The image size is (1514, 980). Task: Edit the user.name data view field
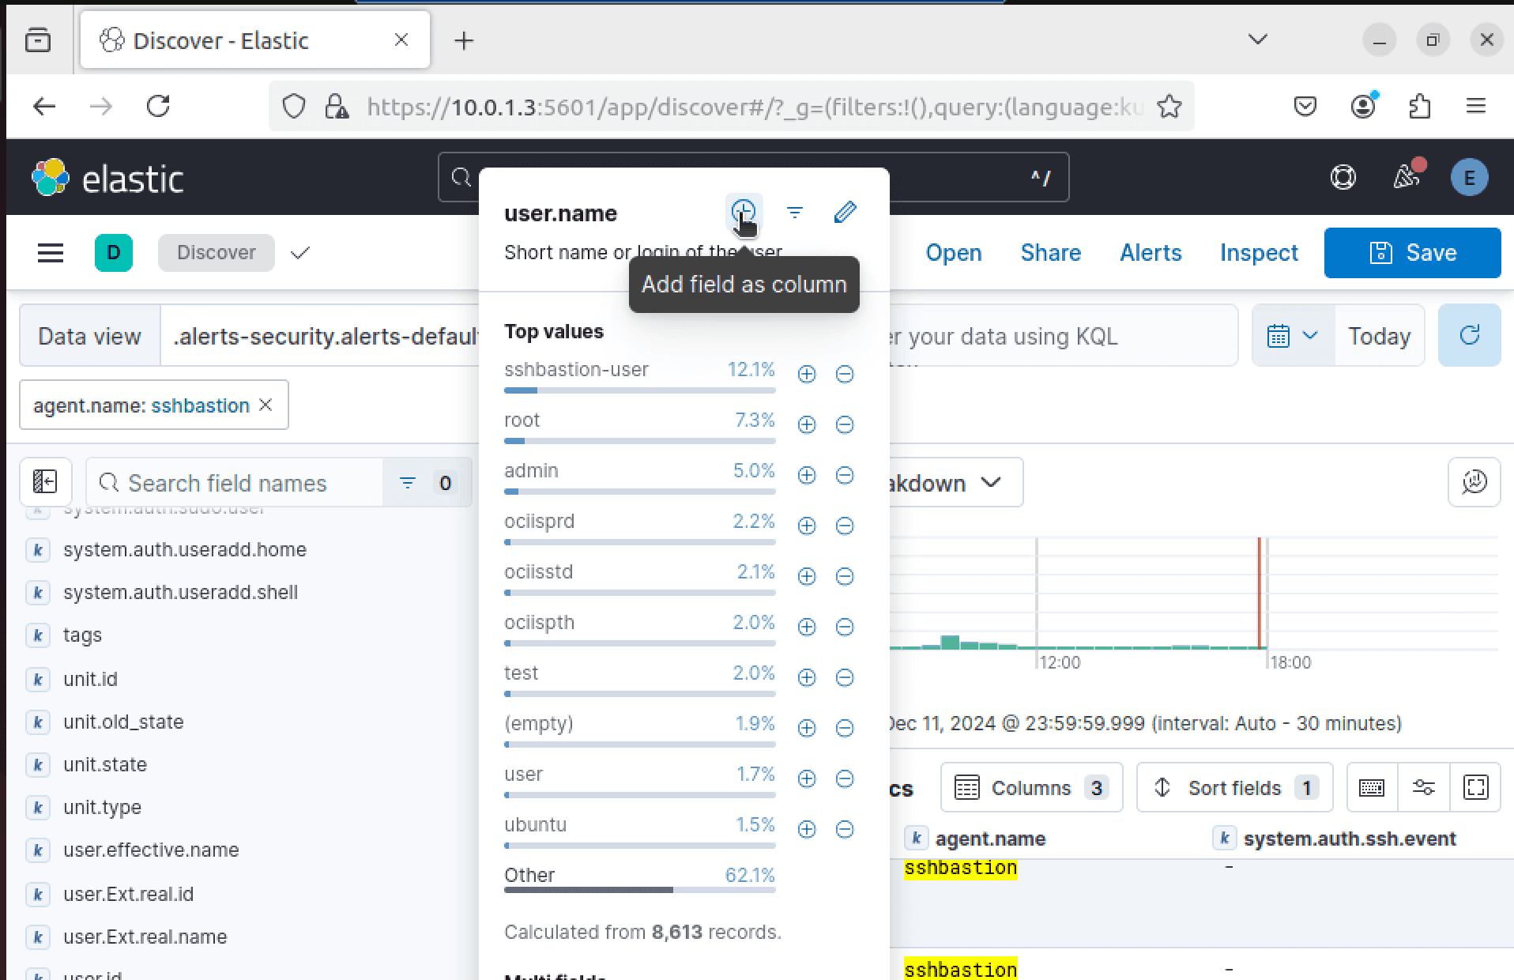pos(846,212)
